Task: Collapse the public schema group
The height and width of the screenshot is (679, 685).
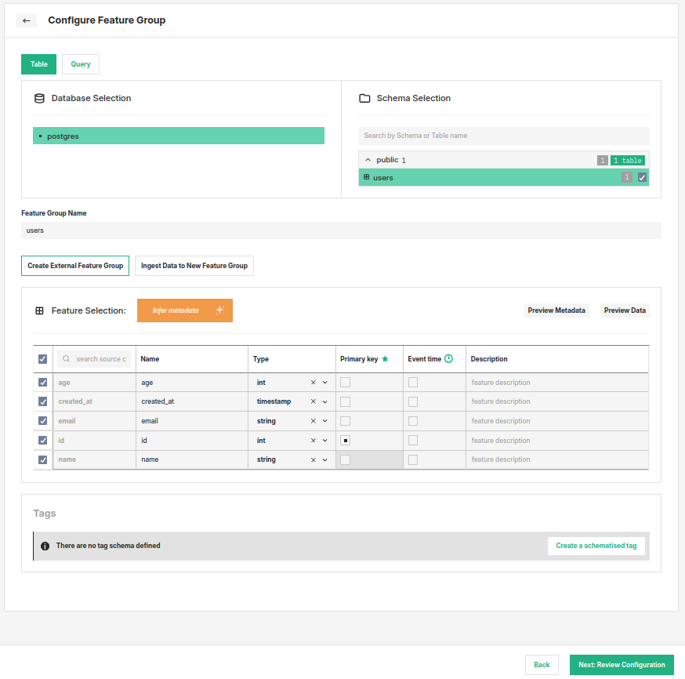Action: coord(368,159)
